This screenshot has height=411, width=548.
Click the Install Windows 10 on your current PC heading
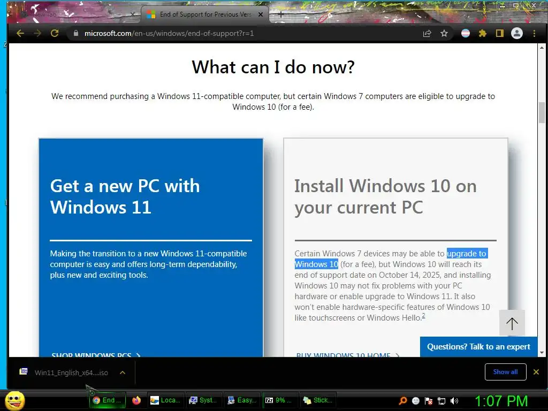coord(385,196)
